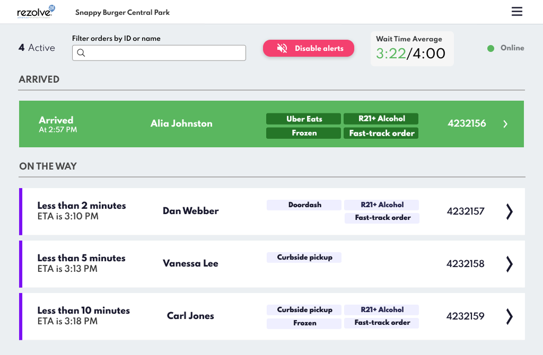Click the purple bar on Vanessa Lee's row
The height and width of the screenshot is (355, 543).
click(21, 264)
